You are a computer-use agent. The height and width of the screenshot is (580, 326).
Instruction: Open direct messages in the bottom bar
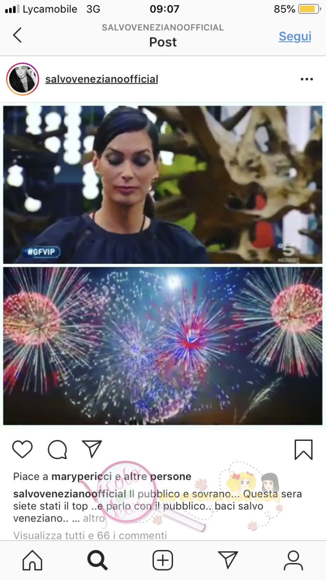pyautogui.click(x=228, y=560)
